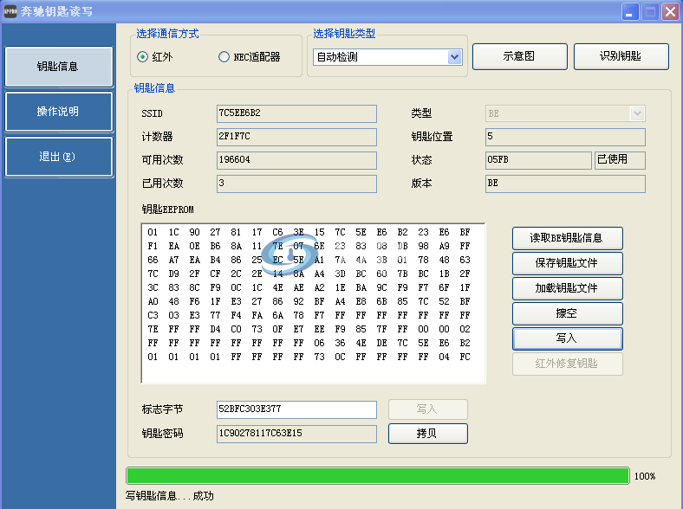
Task: Select the NEC适配器 radio button
Action: click(x=224, y=57)
